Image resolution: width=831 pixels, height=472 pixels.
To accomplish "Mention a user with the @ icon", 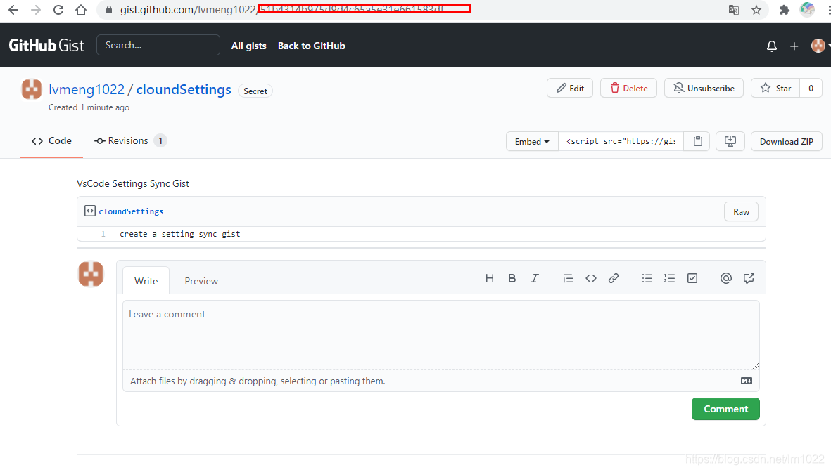I will (x=726, y=278).
